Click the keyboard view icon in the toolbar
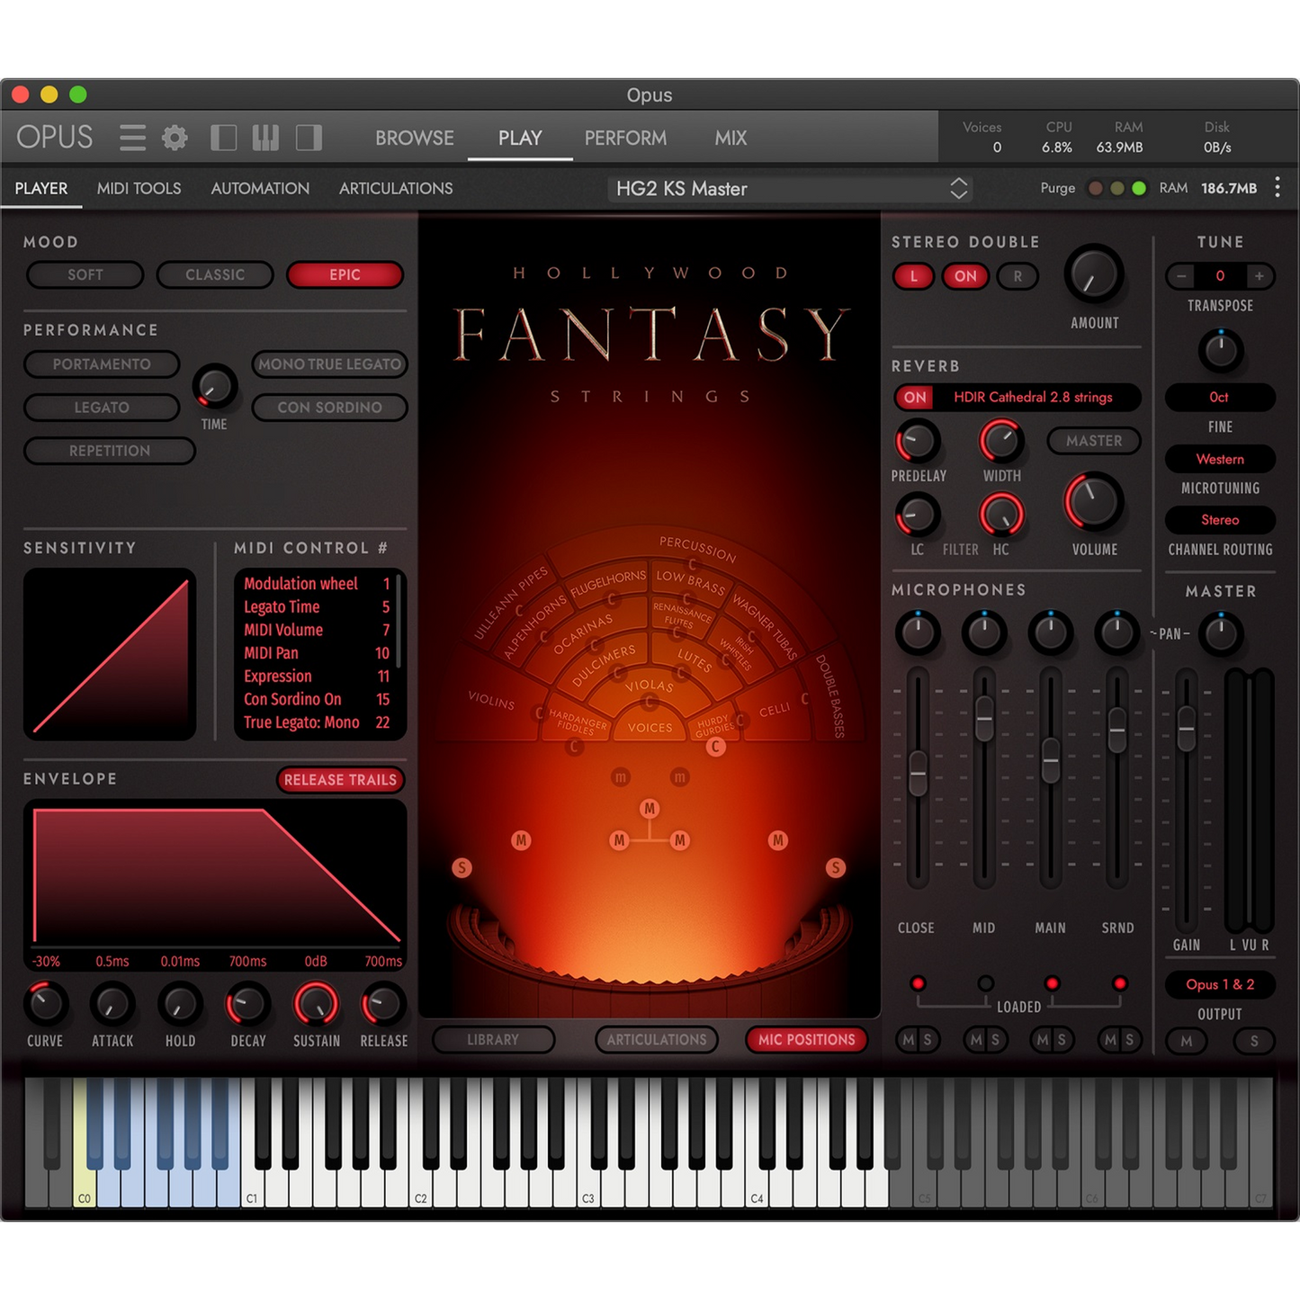 (x=264, y=137)
